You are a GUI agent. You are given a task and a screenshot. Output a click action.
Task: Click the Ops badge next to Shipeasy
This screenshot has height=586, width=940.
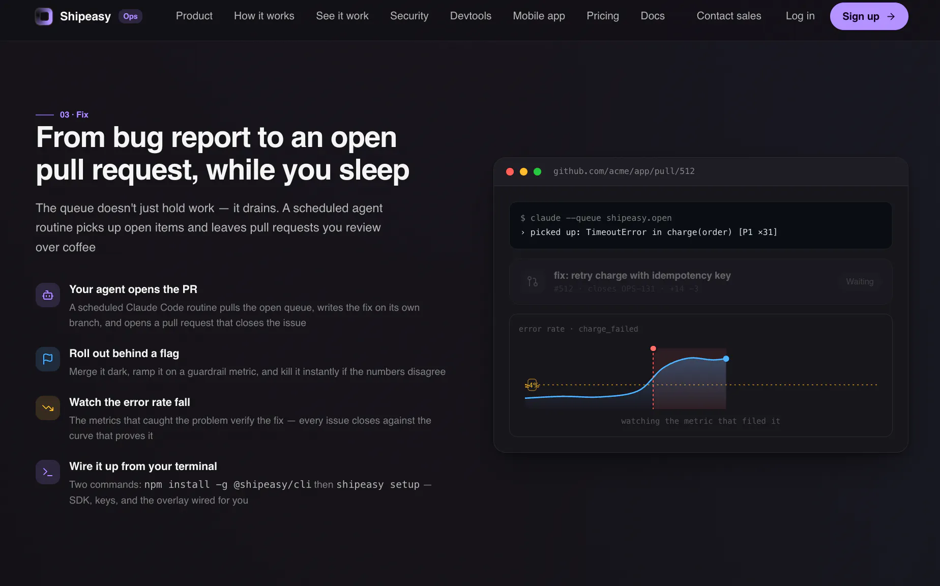(x=130, y=16)
